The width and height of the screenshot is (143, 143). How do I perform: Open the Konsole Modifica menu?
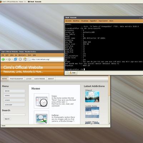pyautogui.click(x=76, y=21)
